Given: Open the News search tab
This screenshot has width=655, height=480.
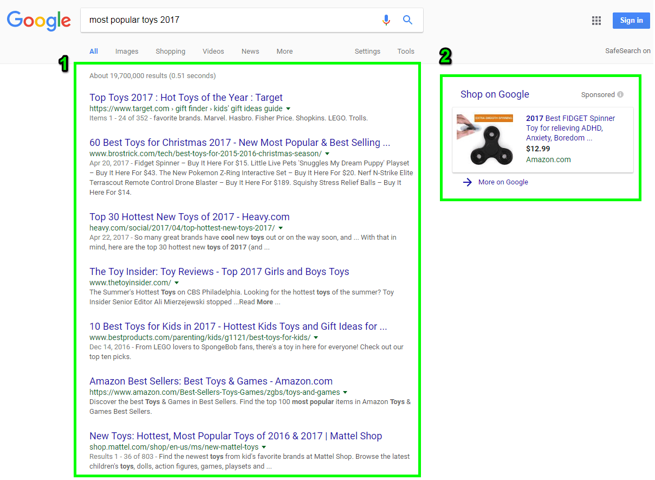Looking at the screenshot, I should point(250,51).
